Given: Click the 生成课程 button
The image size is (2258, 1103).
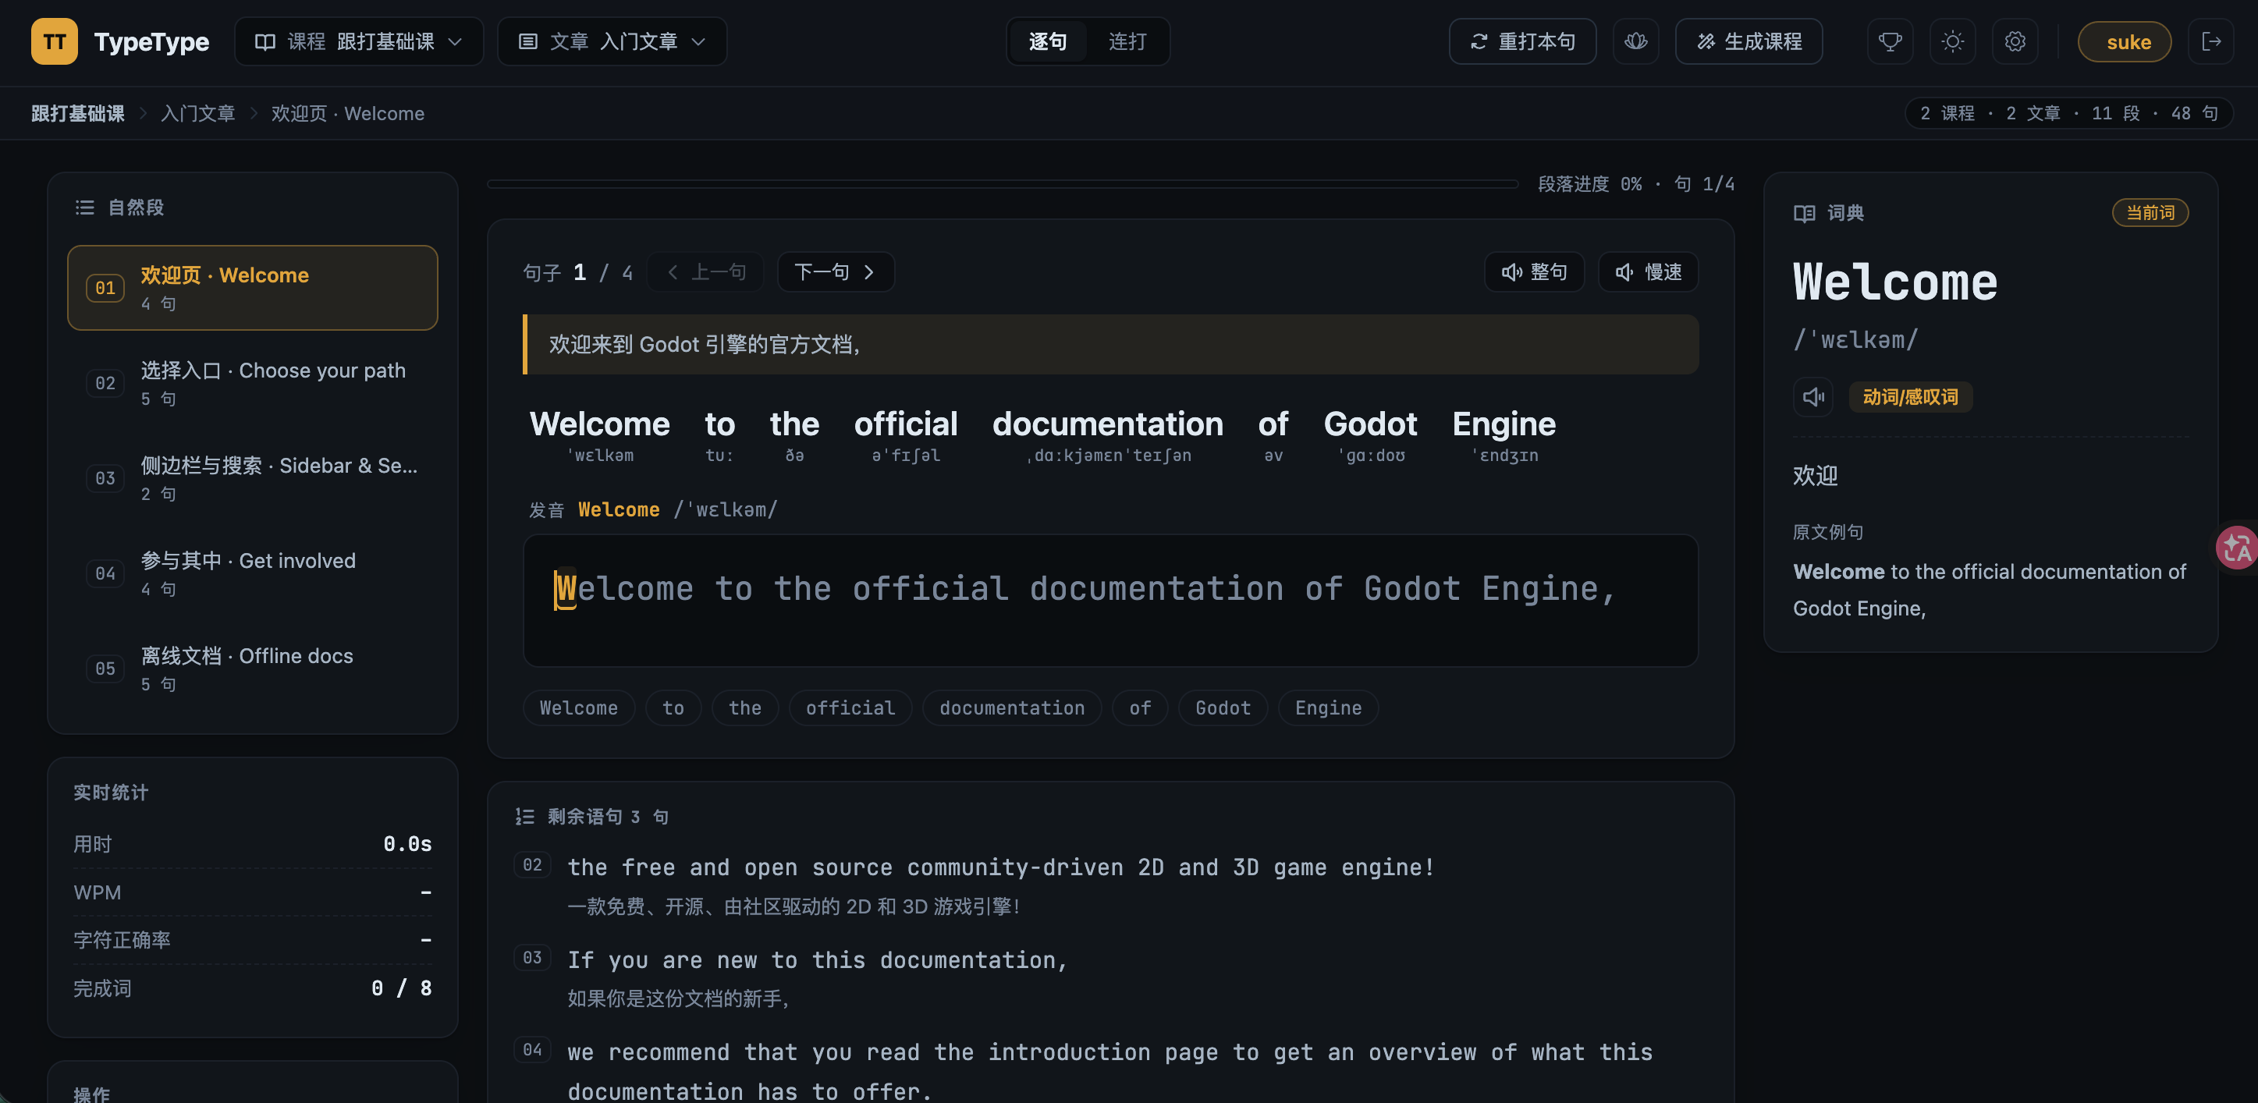Looking at the screenshot, I should pyautogui.click(x=1749, y=41).
